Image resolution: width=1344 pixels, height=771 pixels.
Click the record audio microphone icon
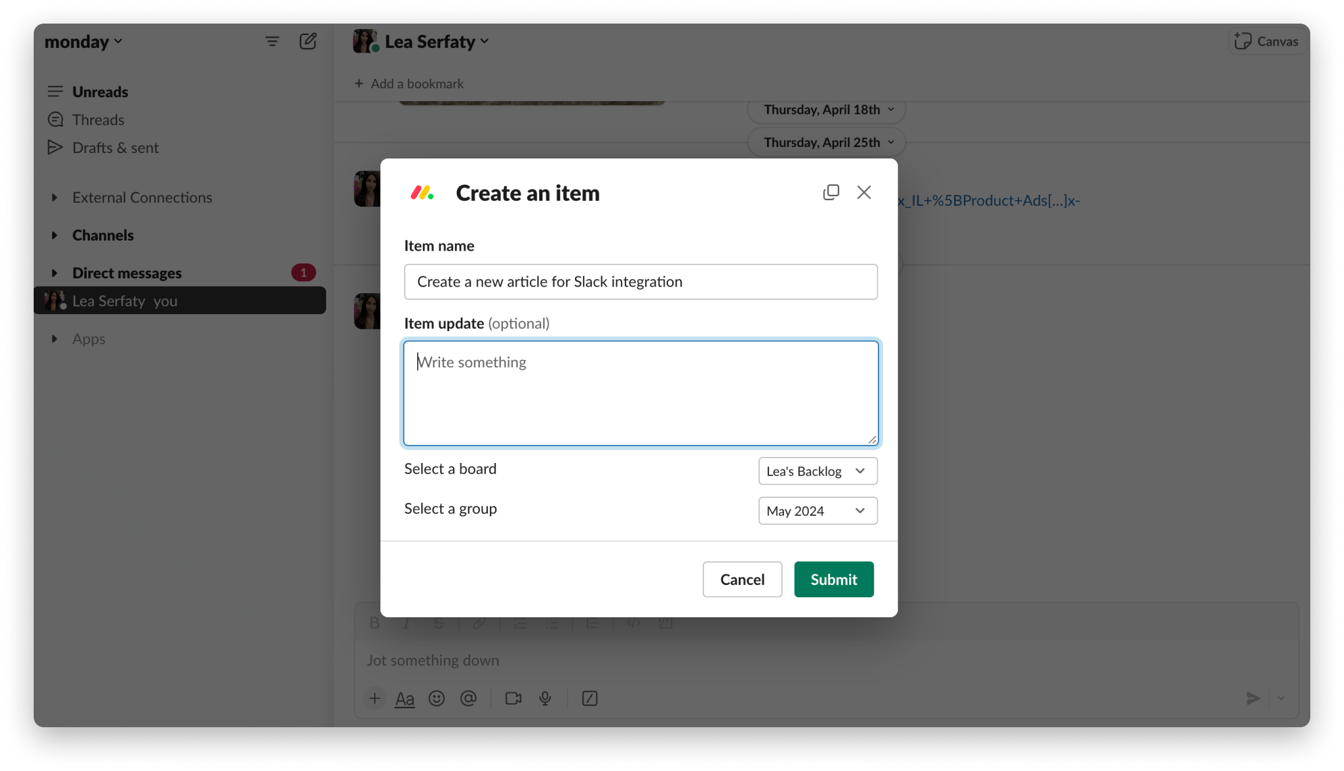(545, 699)
